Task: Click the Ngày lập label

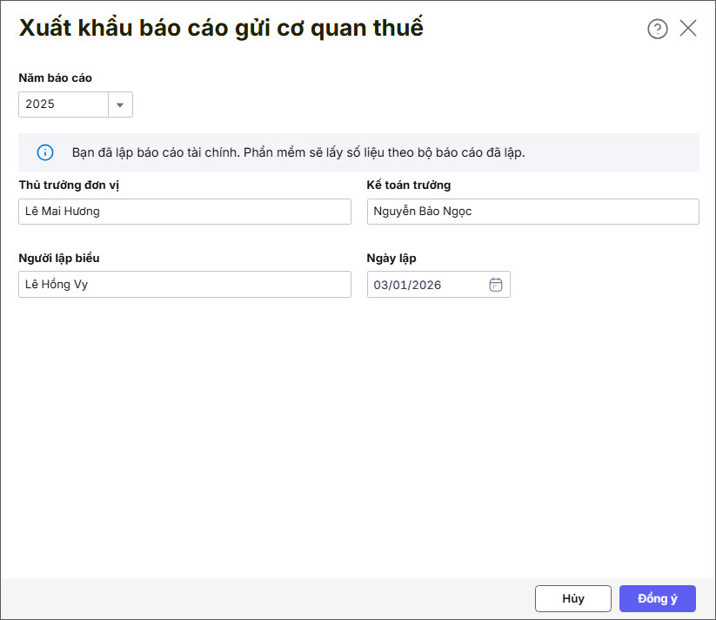Action: [x=392, y=258]
